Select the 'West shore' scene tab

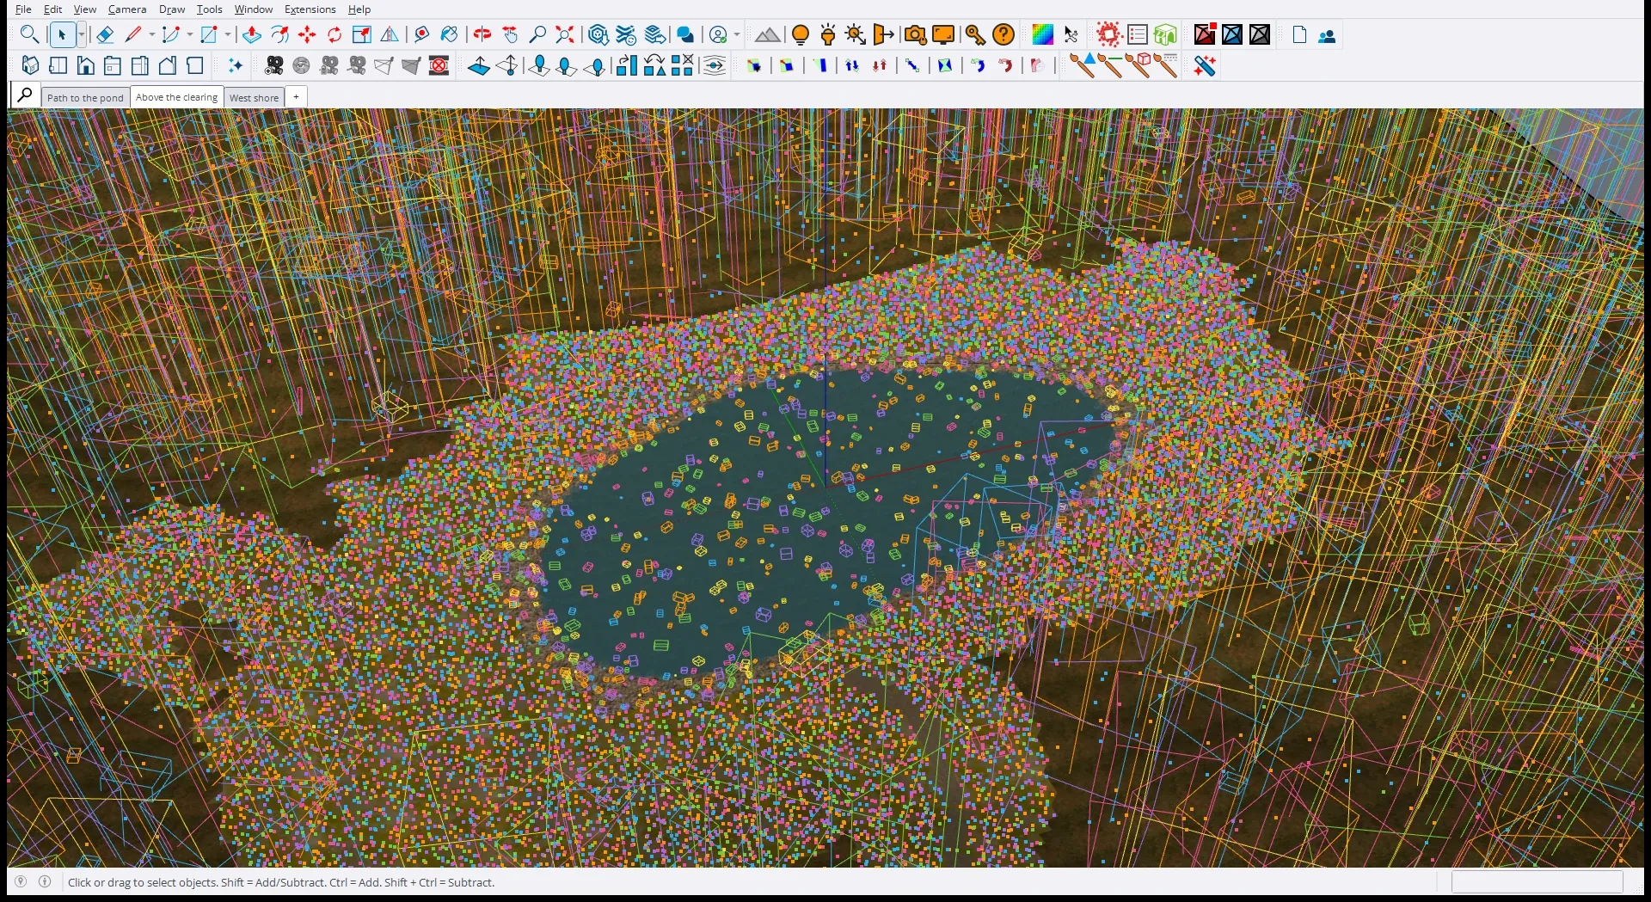coord(254,97)
